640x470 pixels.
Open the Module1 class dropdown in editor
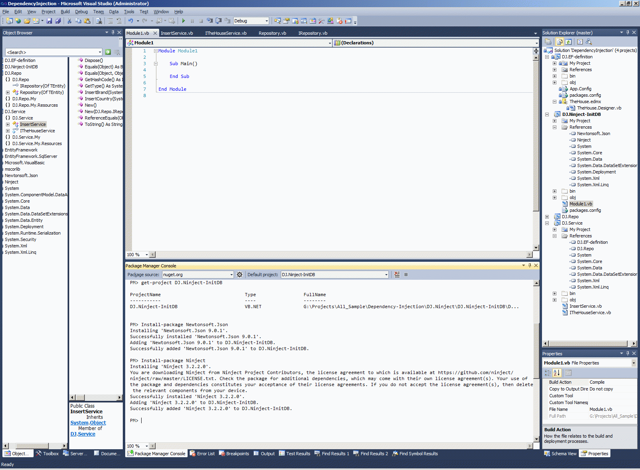pyautogui.click(x=330, y=43)
